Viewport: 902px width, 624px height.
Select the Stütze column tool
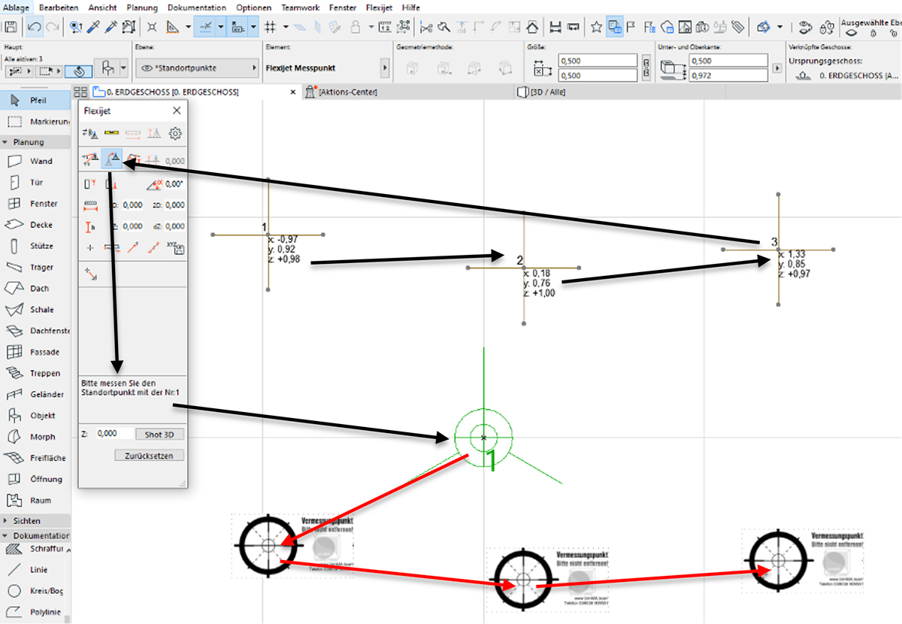[36, 246]
